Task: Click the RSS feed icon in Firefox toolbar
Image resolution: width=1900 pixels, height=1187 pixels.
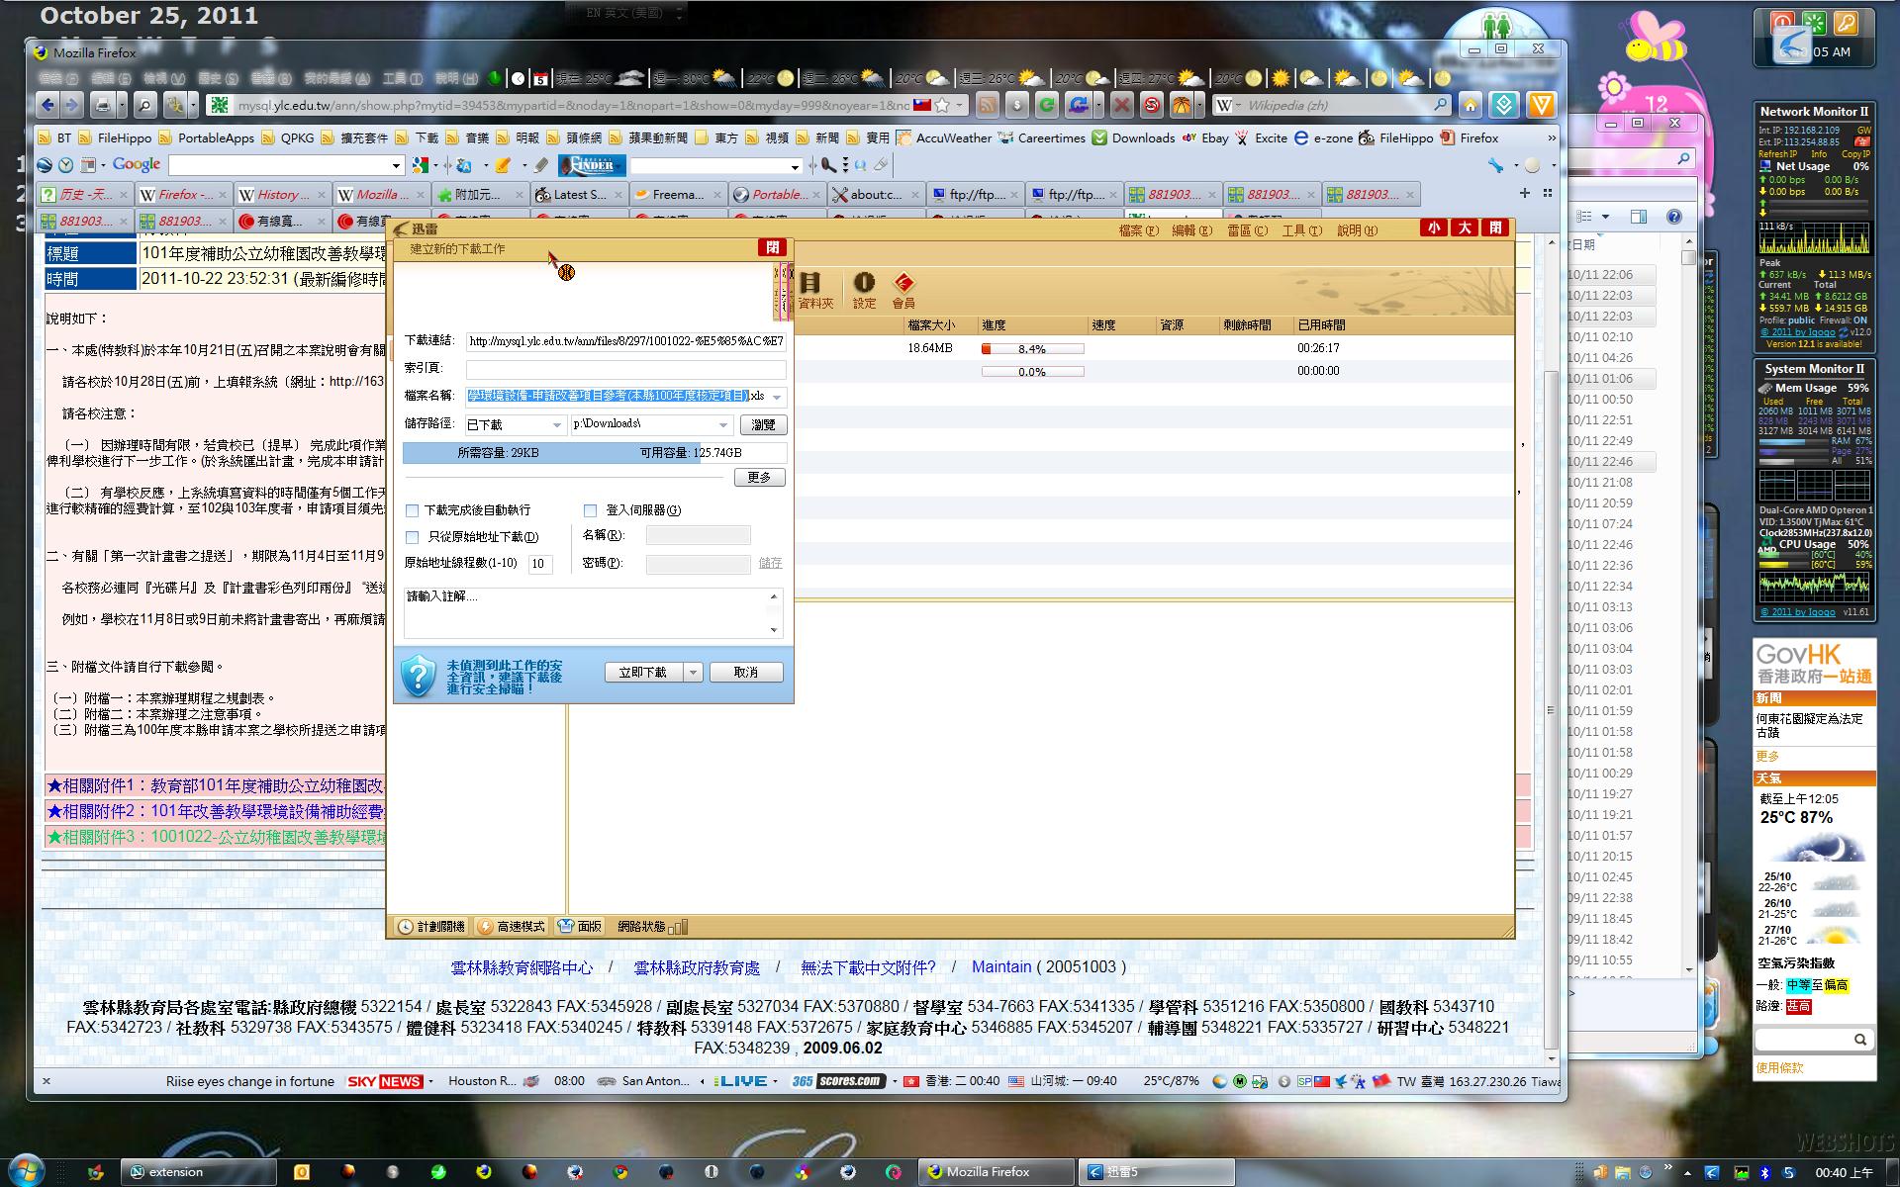Action: click(x=987, y=105)
